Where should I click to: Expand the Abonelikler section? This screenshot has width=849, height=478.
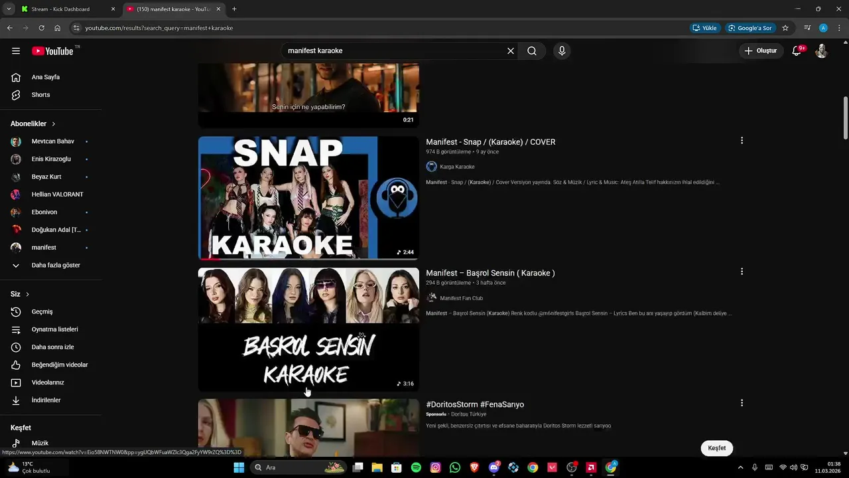(x=33, y=123)
